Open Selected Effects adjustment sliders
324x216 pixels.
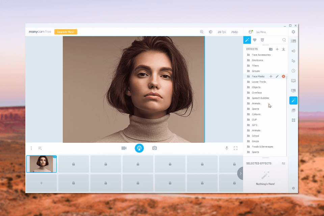(x=283, y=163)
